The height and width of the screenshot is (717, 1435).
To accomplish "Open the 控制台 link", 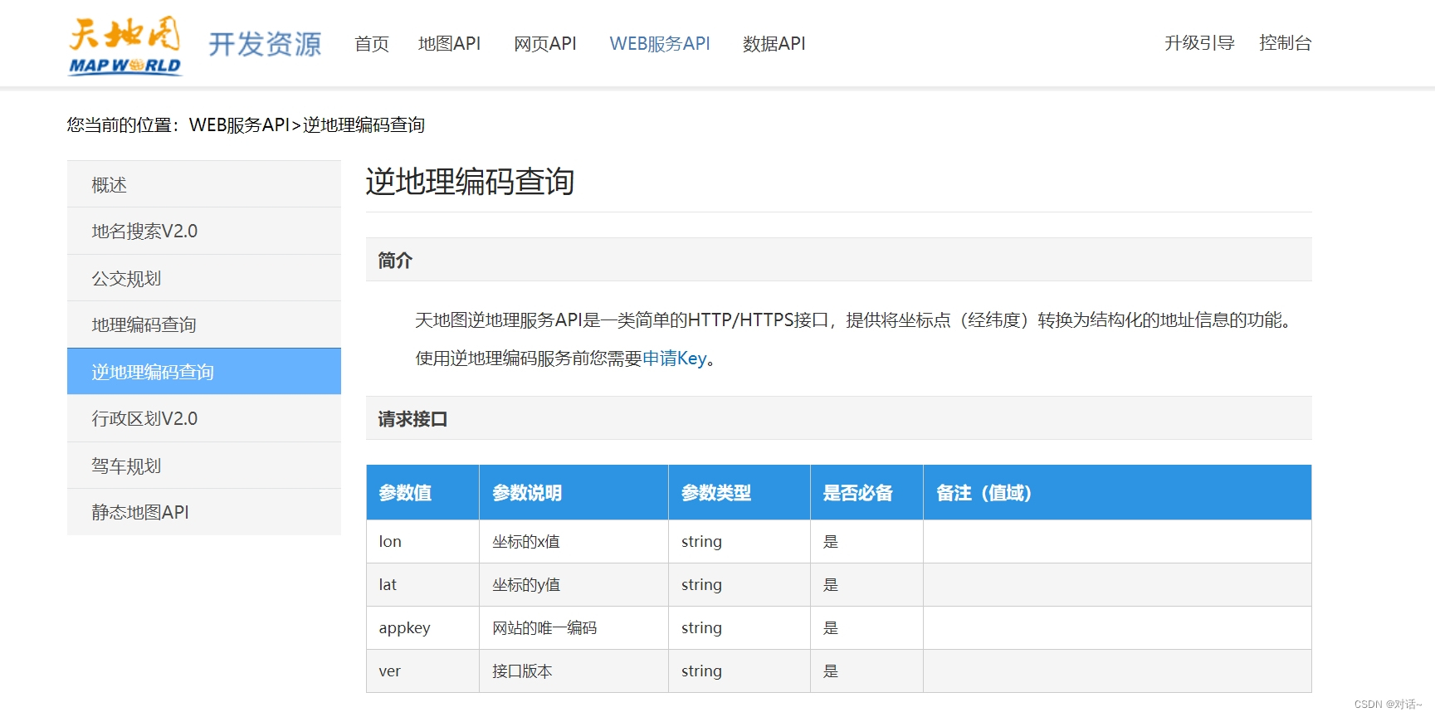I will pos(1285,43).
